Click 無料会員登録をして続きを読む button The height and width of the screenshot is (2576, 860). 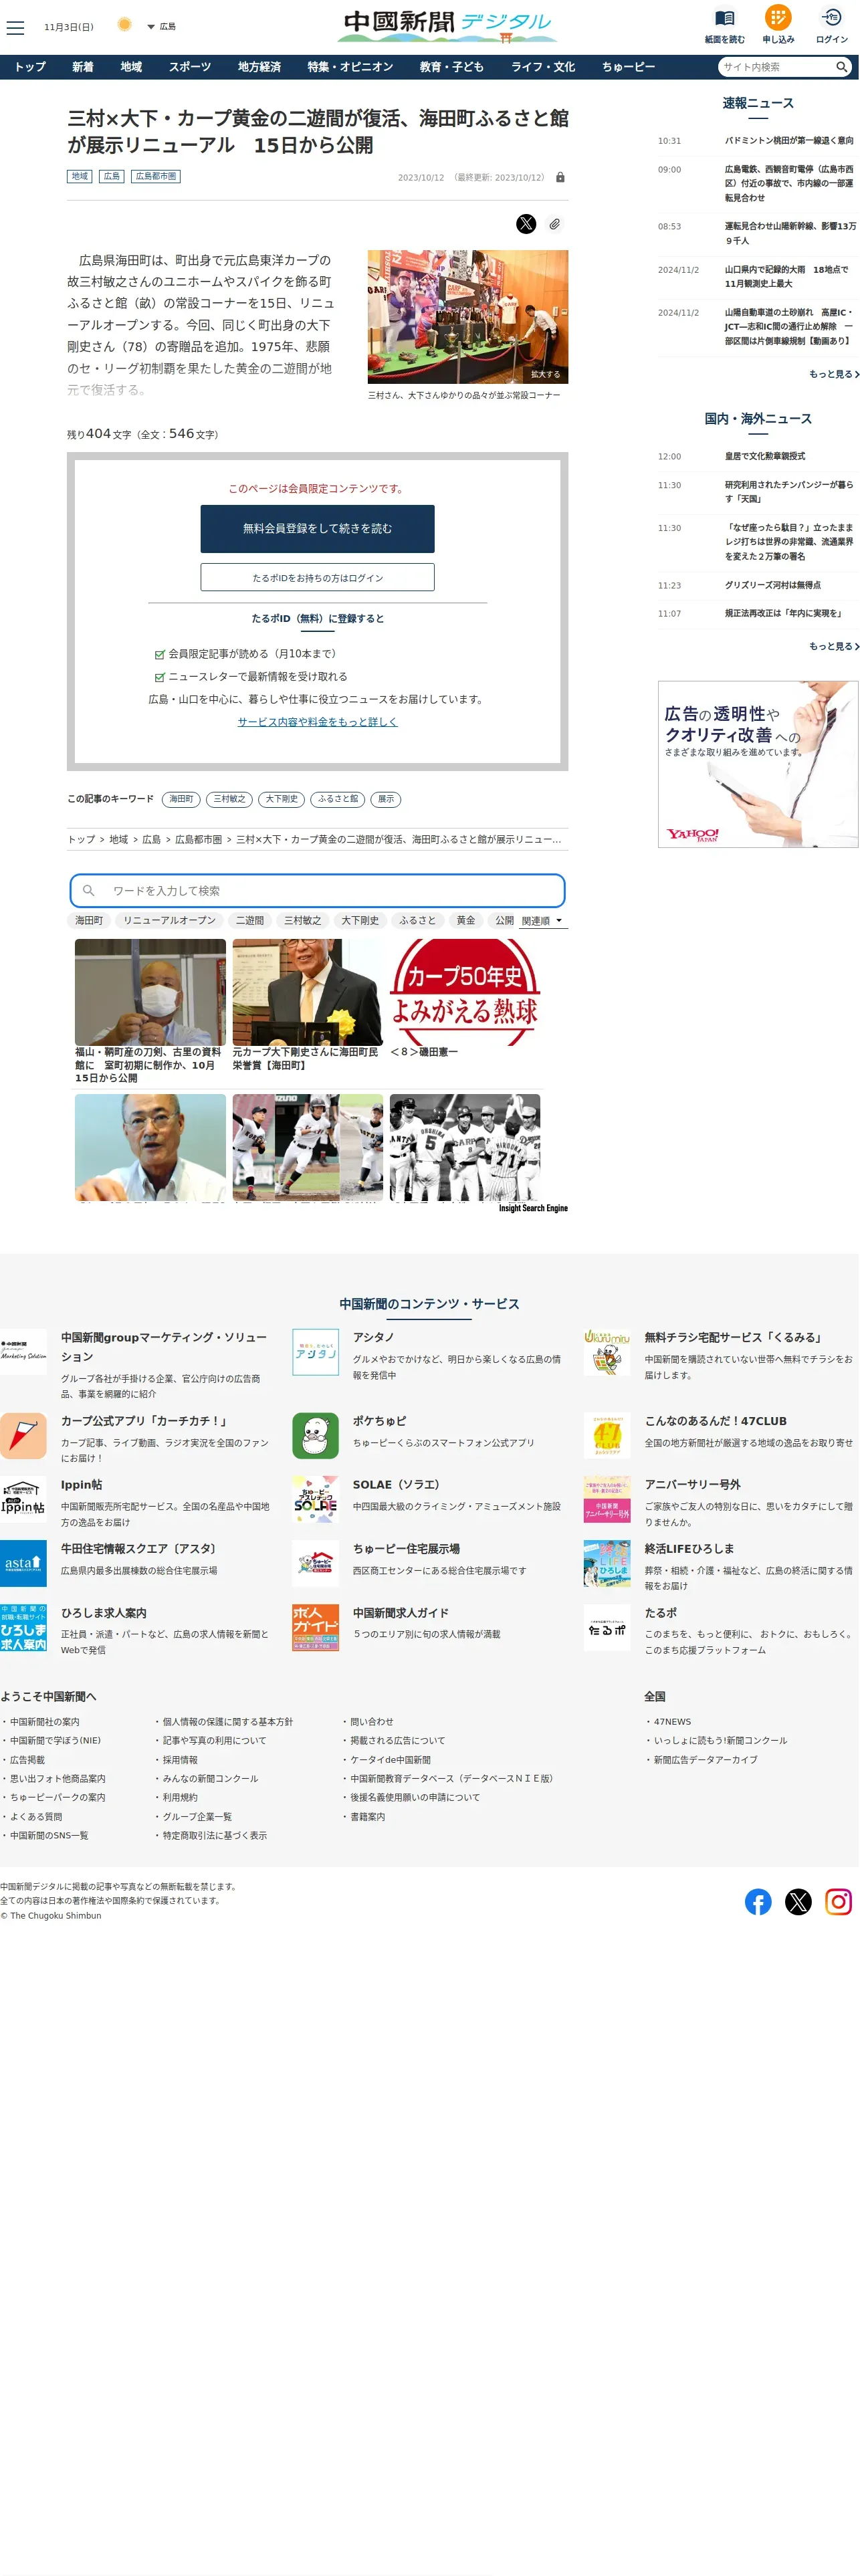[317, 528]
